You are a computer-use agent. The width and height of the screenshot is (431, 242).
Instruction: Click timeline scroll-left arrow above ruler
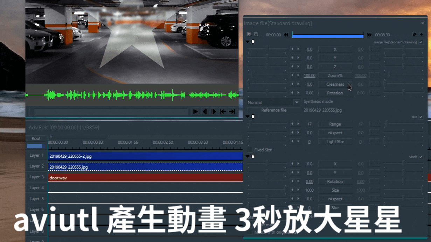click(x=51, y=137)
